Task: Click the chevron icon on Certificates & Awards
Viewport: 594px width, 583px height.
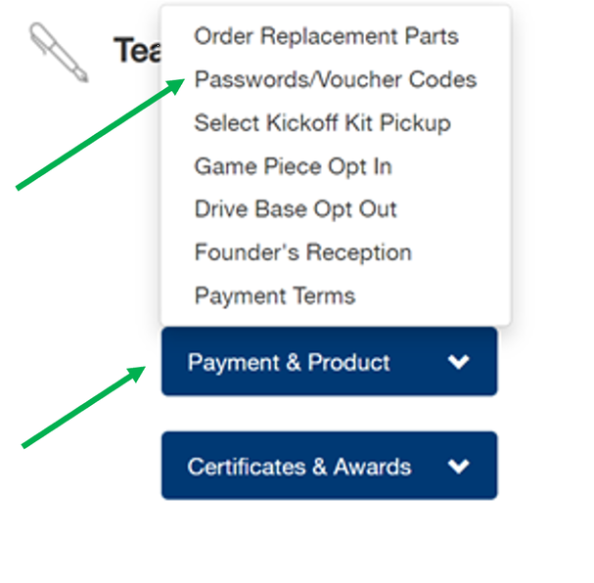Action: 458,466
